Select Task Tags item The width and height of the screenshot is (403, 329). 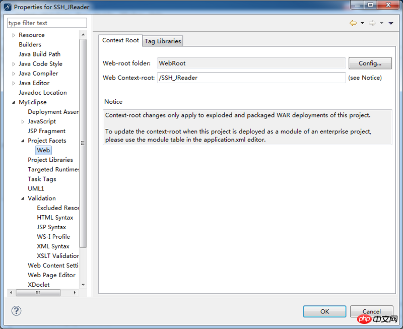[x=42, y=179]
